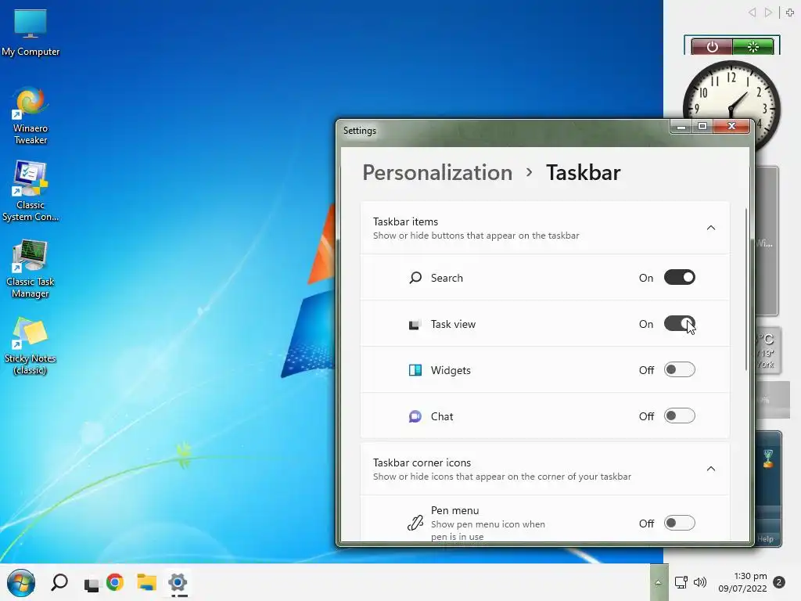The width and height of the screenshot is (801, 601).
Task: Click the Settings gear on the taskbar
Action: (178, 582)
